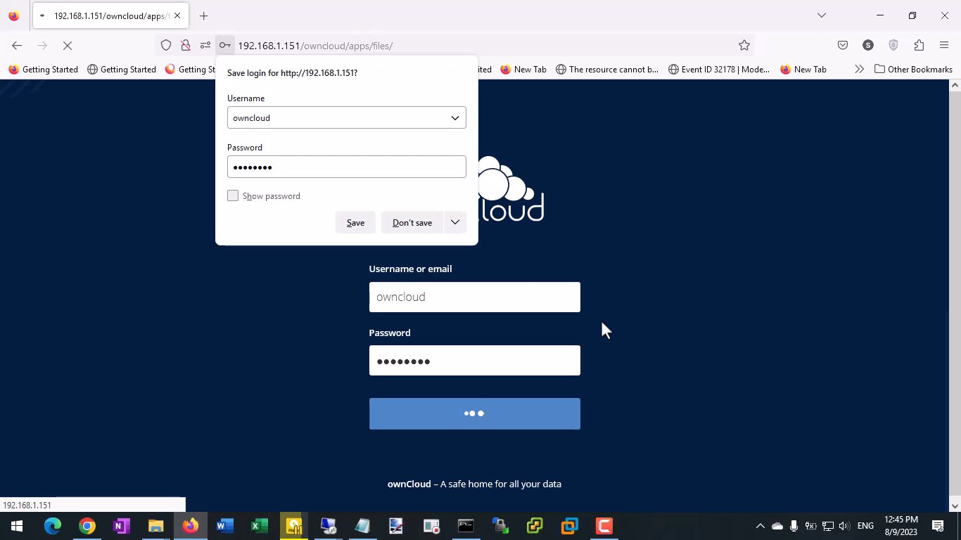961x540 pixels.
Task: Go back to the previous page
Action: (x=17, y=46)
